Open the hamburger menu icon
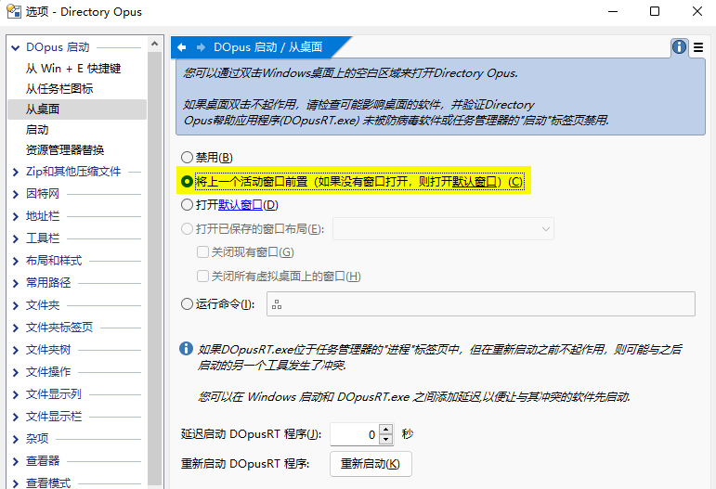Image resolution: width=716 pixels, height=489 pixels. (698, 47)
